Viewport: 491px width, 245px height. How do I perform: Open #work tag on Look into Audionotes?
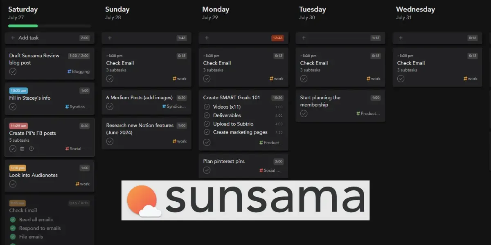[x=83, y=184]
